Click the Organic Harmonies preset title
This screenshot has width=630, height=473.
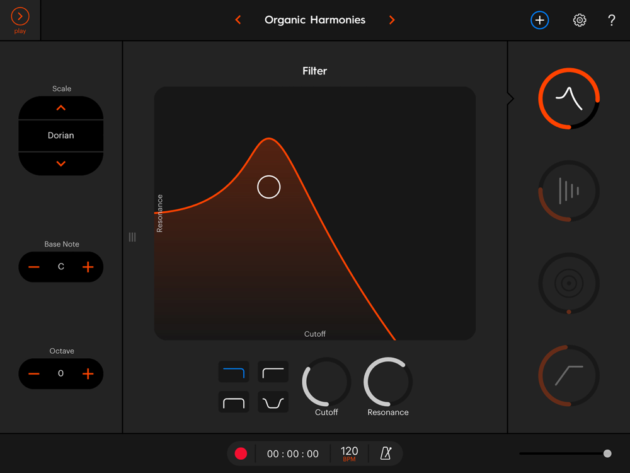point(315,20)
